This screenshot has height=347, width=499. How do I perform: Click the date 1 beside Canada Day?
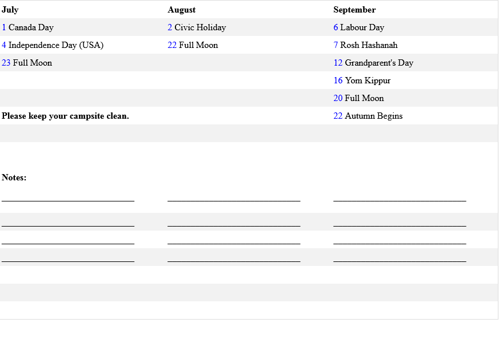click(x=4, y=27)
